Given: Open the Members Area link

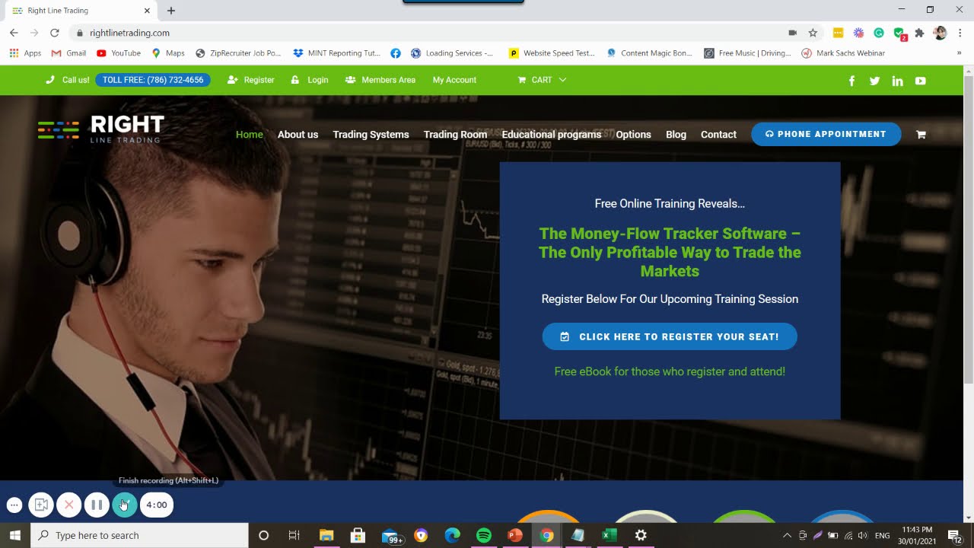Looking at the screenshot, I should click(x=380, y=80).
